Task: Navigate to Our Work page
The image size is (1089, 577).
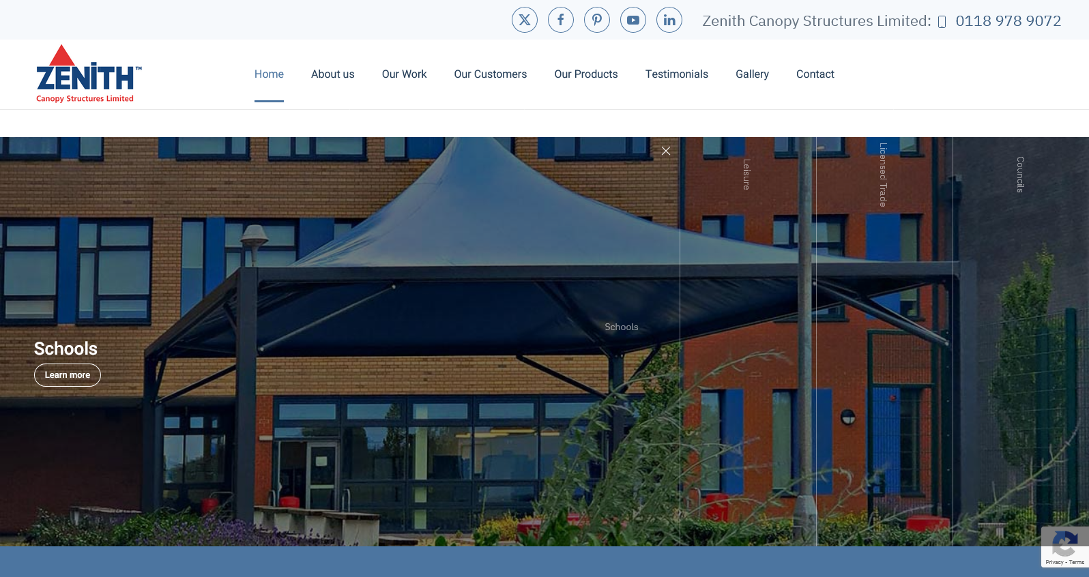Action: pos(404,74)
